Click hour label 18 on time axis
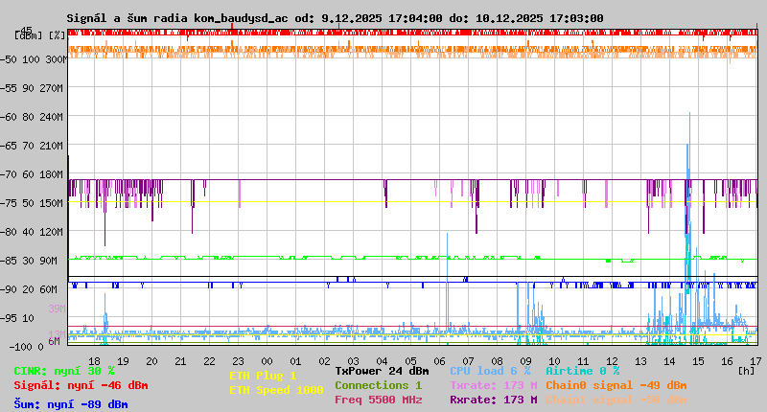This screenshot has width=767, height=412. (x=94, y=361)
